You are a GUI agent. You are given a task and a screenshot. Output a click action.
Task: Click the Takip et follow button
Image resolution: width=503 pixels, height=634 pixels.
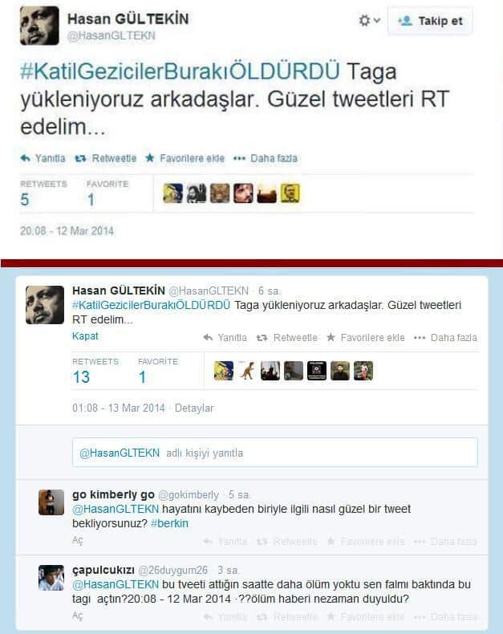point(430,21)
